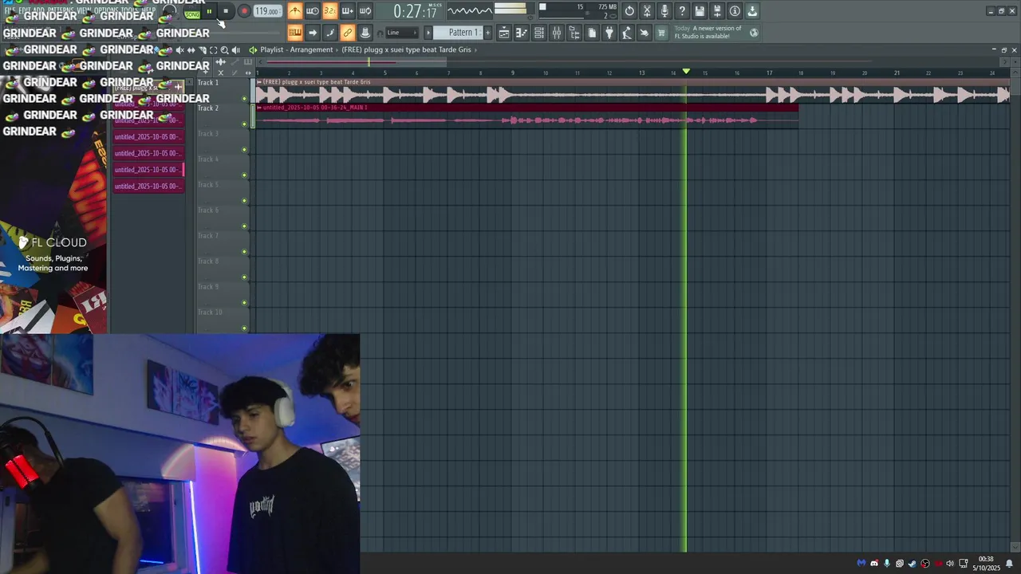Toggle the metronome icon
1021x574 pixels.
tap(295, 11)
